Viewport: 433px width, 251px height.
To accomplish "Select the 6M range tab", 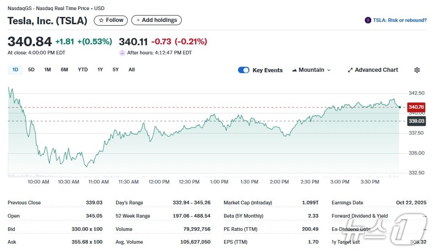I will 65,69.
